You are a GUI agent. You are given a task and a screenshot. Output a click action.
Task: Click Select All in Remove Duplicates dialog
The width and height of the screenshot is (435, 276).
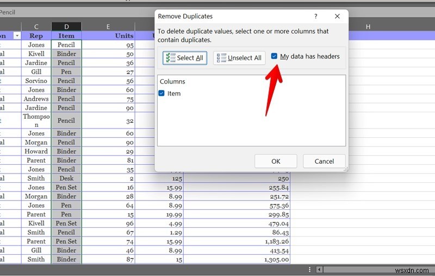point(185,58)
